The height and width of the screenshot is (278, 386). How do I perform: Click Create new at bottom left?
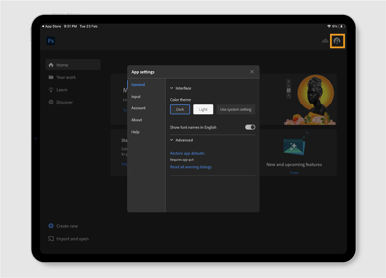pos(50,226)
